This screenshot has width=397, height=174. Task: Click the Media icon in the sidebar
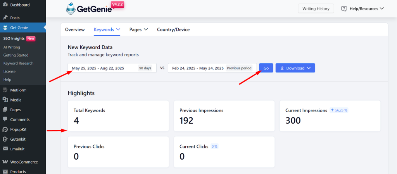pyautogui.click(x=5, y=100)
